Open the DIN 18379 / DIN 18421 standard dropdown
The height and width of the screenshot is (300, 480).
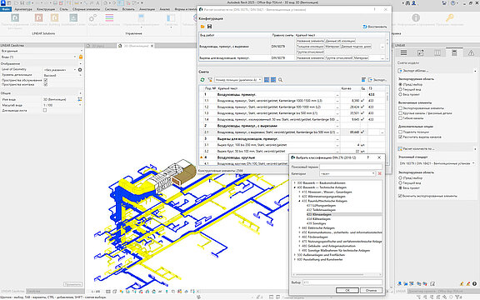[x=436, y=163]
